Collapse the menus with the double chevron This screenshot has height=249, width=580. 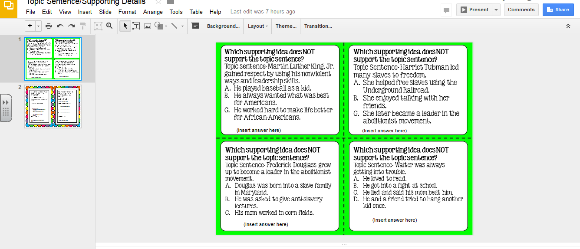pos(568,26)
